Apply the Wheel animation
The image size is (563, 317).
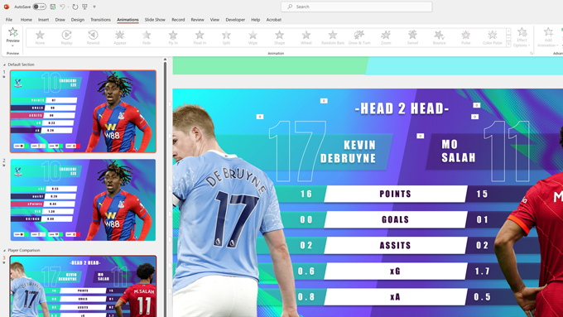pos(306,37)
